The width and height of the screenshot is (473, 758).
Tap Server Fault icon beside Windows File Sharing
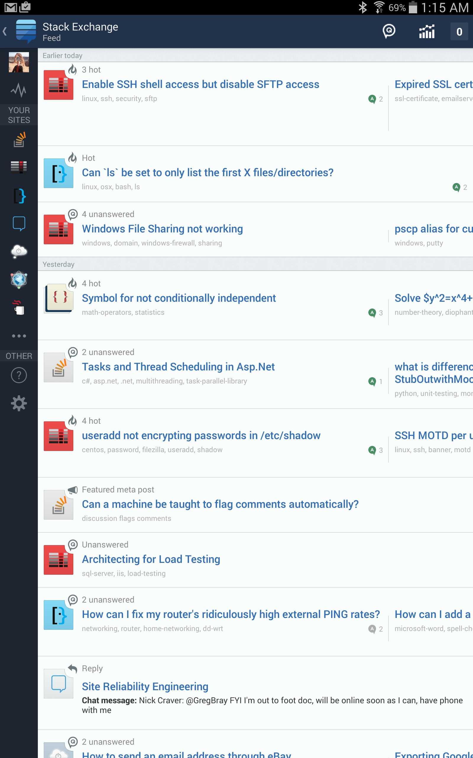click(x=59, y=229)
